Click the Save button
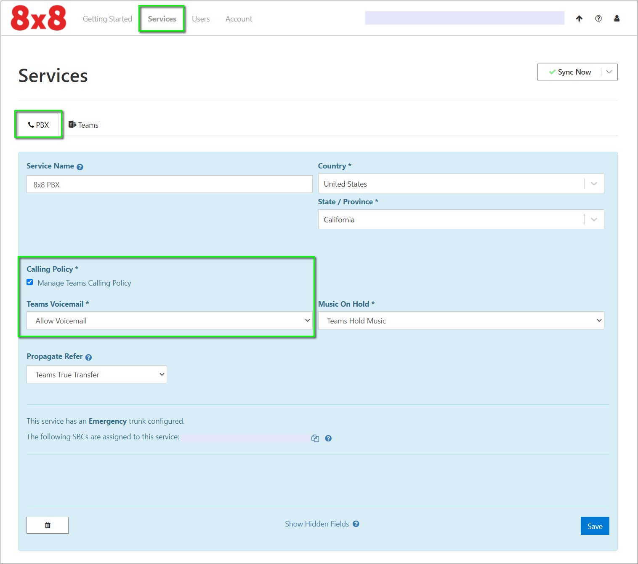 click(594, 526)
